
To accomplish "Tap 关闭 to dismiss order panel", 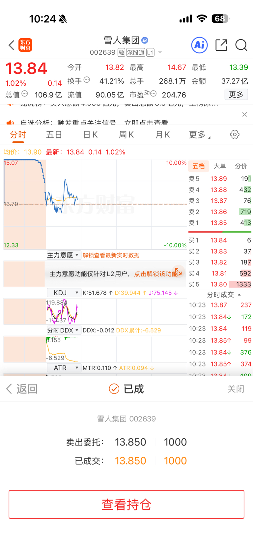I will [236, 389].
